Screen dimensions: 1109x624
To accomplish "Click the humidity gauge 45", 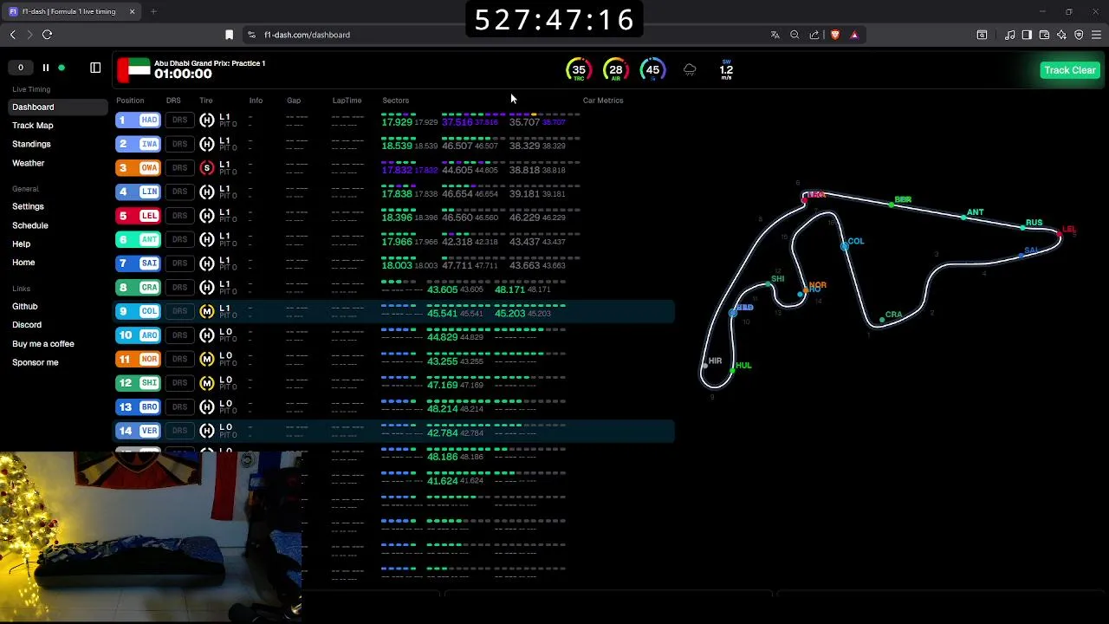I will [x=652, y=70].
